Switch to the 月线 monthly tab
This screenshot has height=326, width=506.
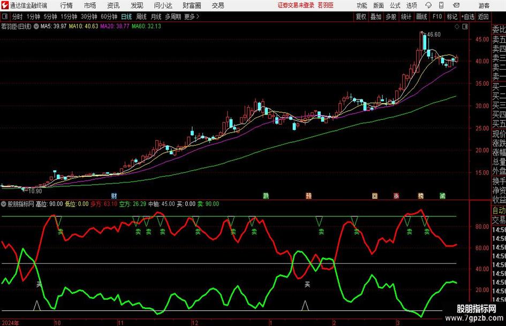coord(156,17)
